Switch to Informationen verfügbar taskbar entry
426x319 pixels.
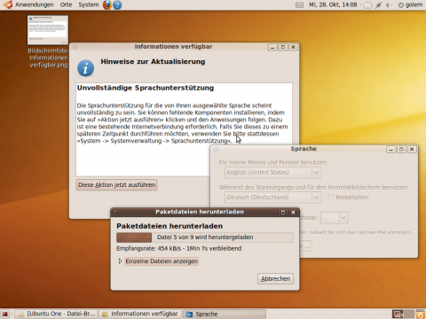click(140, 314)
